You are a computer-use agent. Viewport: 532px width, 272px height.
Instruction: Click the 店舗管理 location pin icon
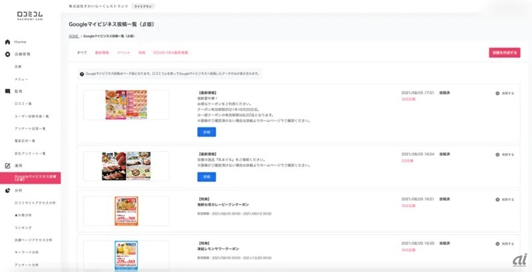(x=7, y=54)
